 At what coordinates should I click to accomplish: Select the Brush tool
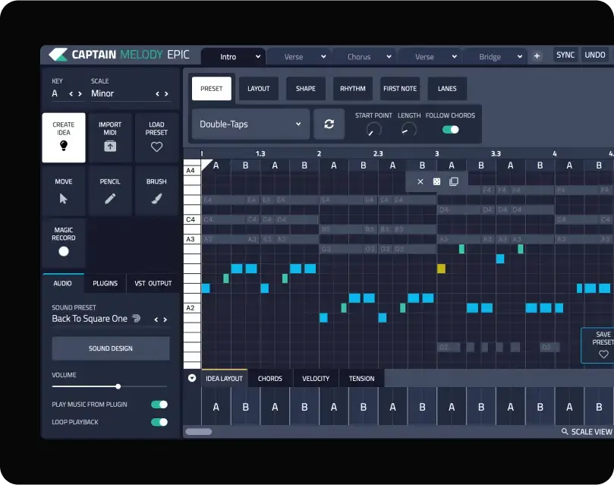tap(156, 191)
